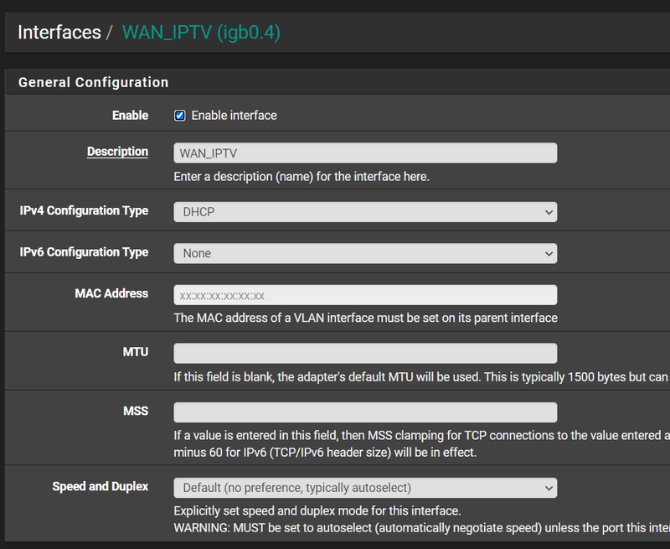Click the "Speed and Duplex" row label
Screen dimensions: 670x549
(x=100, y=486)
